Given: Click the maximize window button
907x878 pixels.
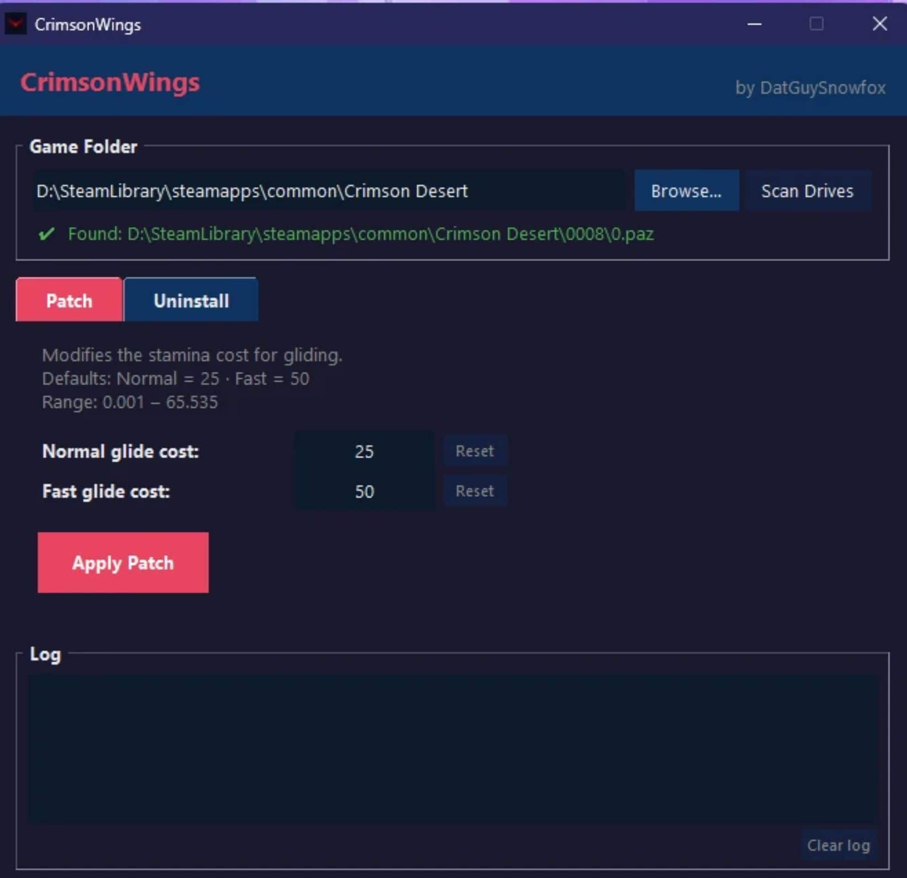Looking at the screenshot, I should [x=817, y=24].
